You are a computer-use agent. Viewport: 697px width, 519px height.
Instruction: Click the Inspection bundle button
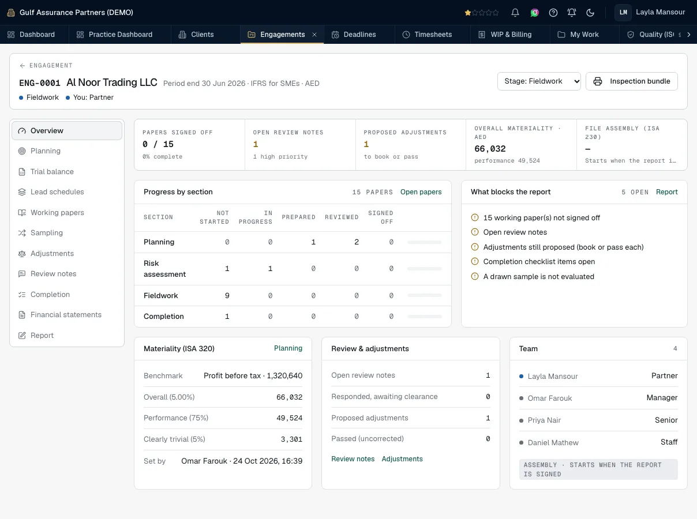[x=632, y=81]
